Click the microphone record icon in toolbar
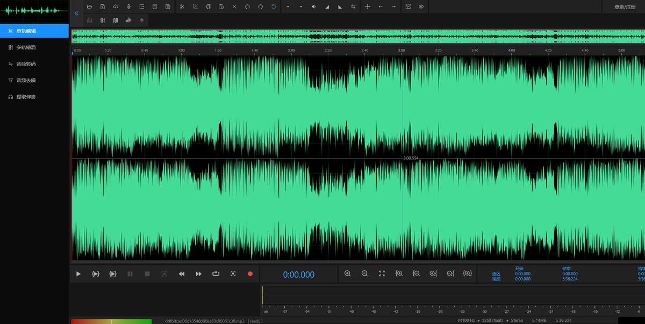The height and width of the screenshot is (324, 645). [128, 6]
